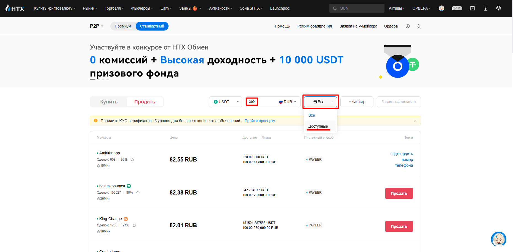
Task: Toggle the Все availability dropdown
Action: (320, 102)
